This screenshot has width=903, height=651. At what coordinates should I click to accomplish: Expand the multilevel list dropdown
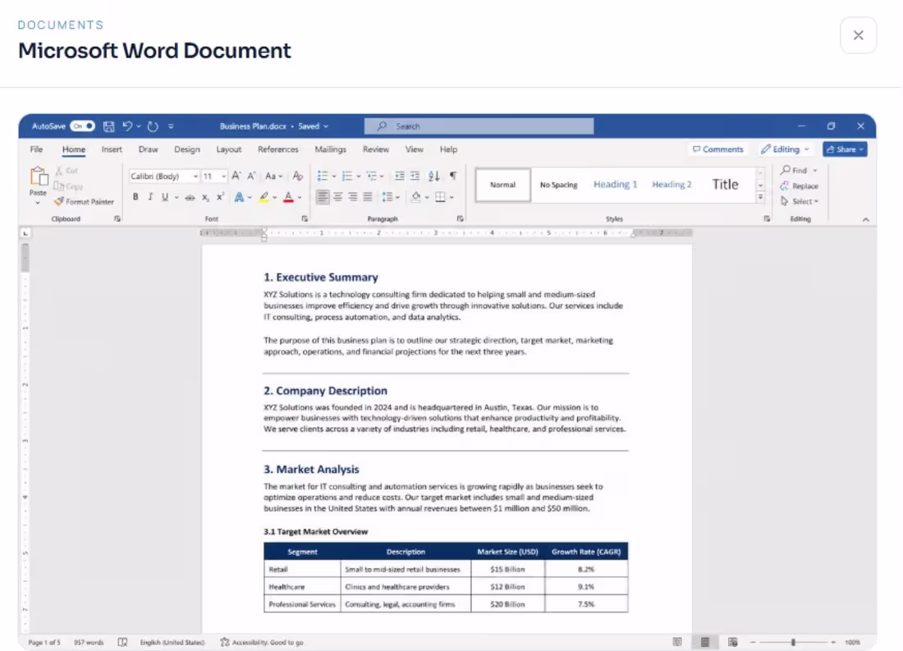(382, 176)
